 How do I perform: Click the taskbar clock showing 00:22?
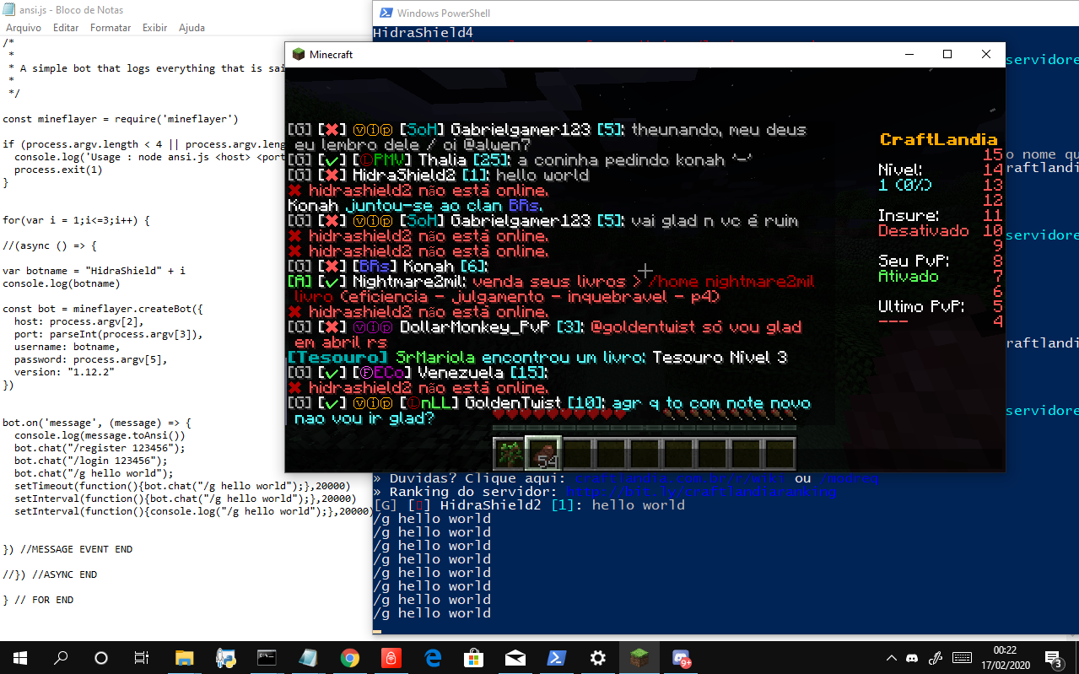tap(1005, 658)
